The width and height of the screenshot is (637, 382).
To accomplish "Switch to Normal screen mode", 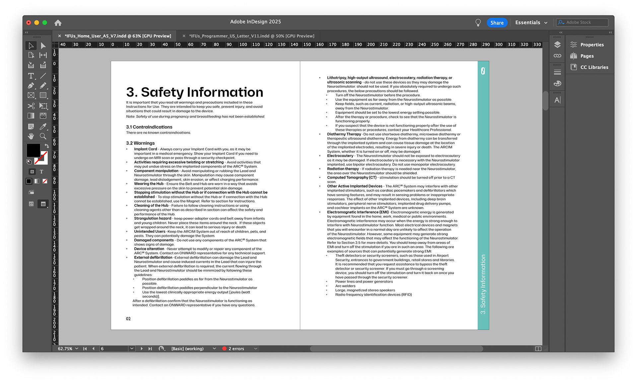I will [31, 204].
